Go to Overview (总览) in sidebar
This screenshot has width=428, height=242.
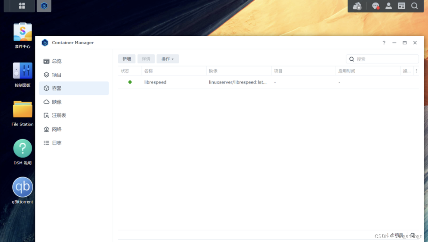click(74, 61)
